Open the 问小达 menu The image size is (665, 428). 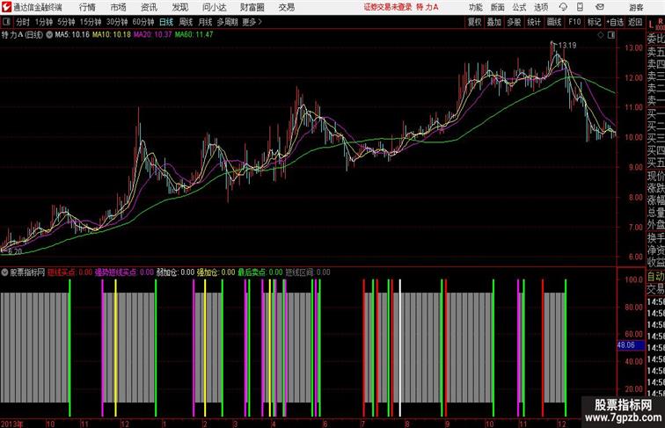214,7
